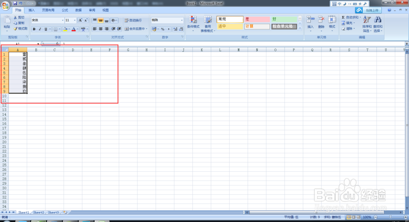Image resolution: width=409 pixels, height=222 pixels.
Task: Apply comma style number format
Action: coord(169,29)
